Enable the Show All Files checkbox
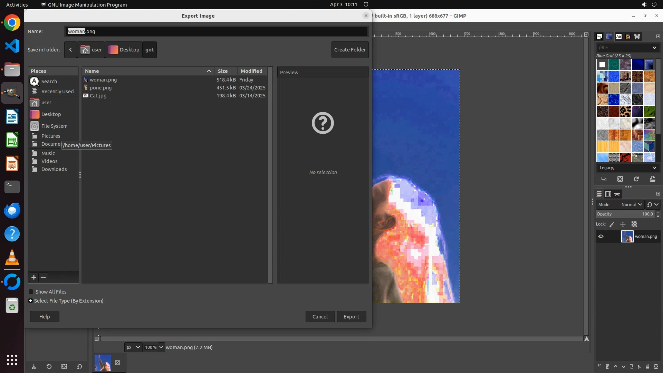The width and height of the screenshot is (663, 373). (31, 292)
